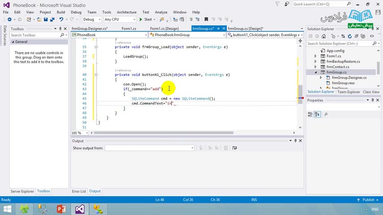Image resolution: width=383 pixels, height=215 pixels.
Task: Click the Undo icon in the toolbar
Action: click(x=61, y=20)
